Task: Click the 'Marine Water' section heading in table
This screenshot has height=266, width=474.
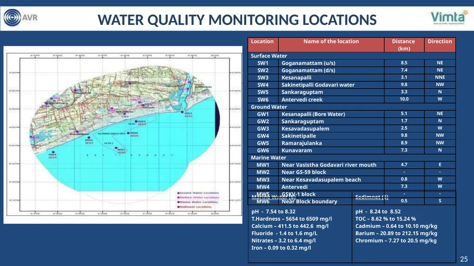Action: [268, 157]
